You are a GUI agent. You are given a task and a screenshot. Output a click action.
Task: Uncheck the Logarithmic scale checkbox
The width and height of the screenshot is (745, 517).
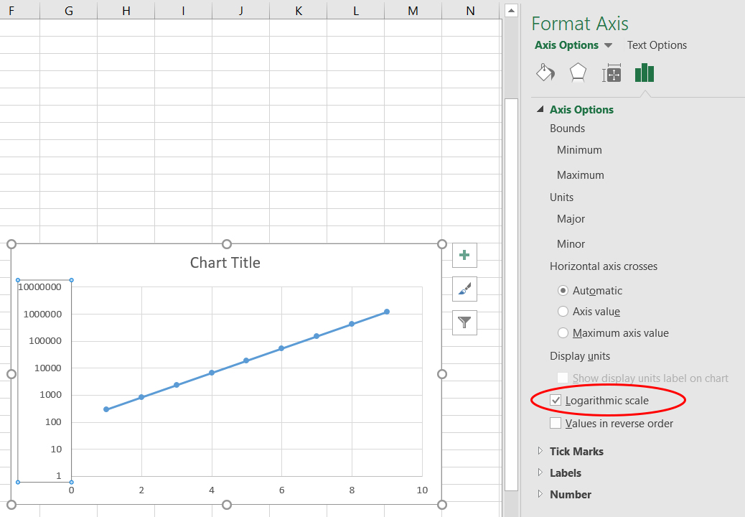(x=556, y=401)
